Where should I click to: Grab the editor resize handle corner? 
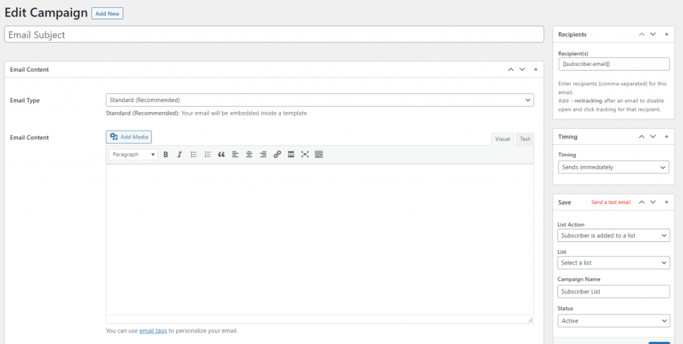click(530, 319)
